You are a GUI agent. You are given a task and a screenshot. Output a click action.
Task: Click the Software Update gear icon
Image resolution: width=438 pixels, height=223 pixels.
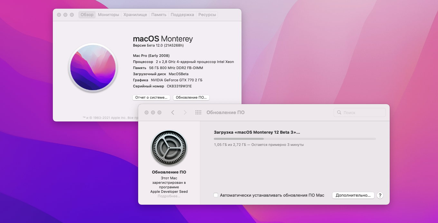(x=169, y=148)
